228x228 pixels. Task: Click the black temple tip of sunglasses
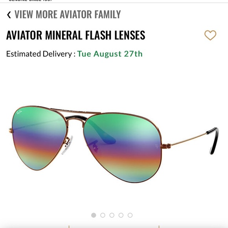213,140
